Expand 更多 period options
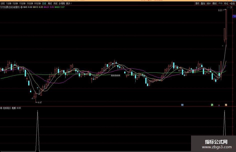The width and height of the screenshot is (236, 152). 69,3
